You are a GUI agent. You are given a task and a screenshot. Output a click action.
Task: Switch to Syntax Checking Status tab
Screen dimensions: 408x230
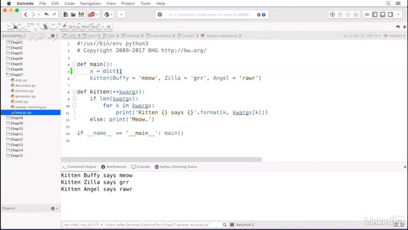(x=176, y=167)
